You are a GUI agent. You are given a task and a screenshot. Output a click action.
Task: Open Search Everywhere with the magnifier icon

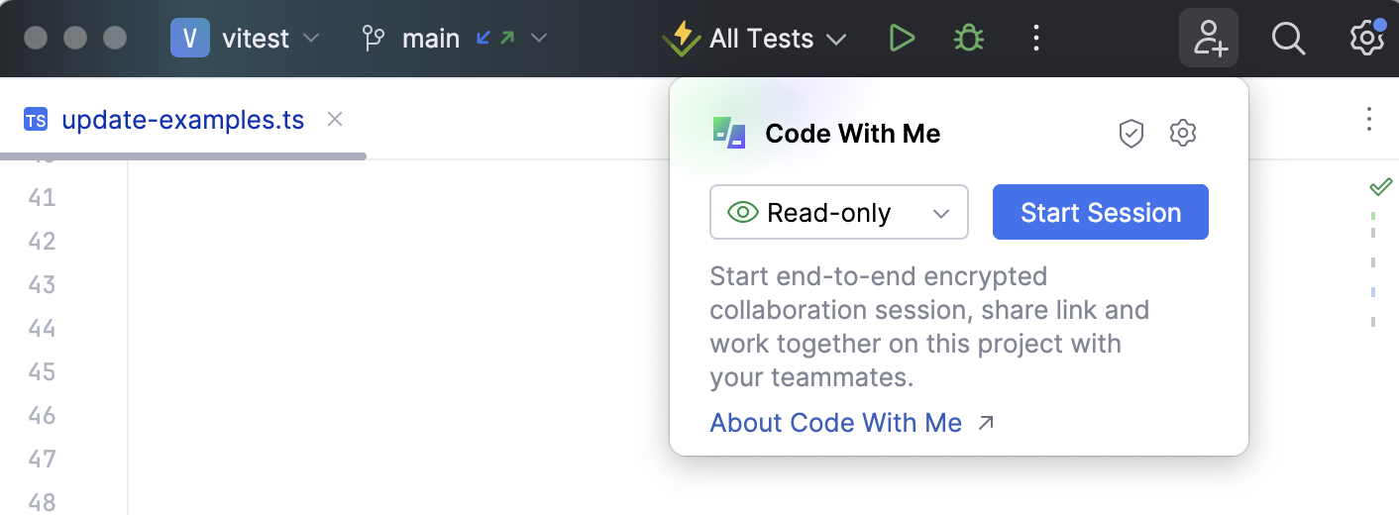tap(1288, 39)
